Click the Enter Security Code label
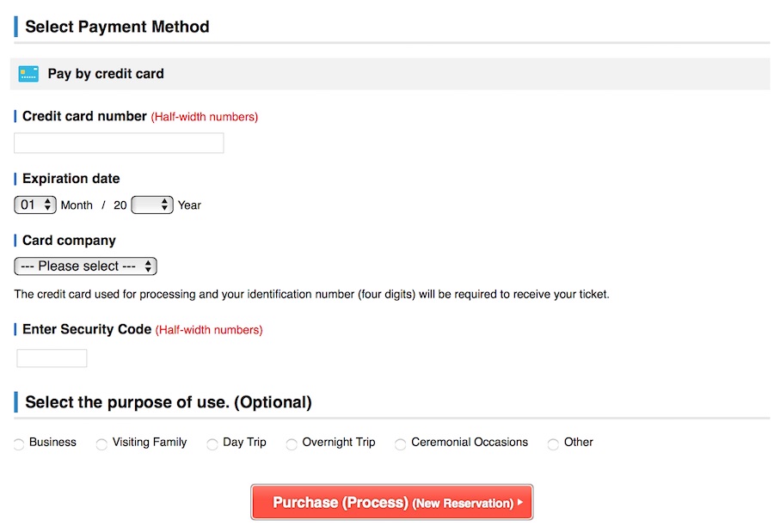 click(87, 329)
